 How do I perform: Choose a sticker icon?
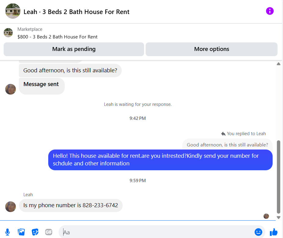coord(35,232)
